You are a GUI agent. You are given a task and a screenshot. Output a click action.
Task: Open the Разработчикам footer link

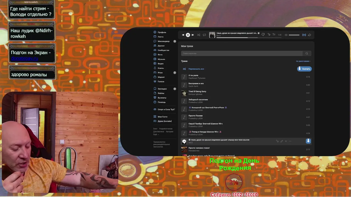pyautogui.click(x=166, y=129)
